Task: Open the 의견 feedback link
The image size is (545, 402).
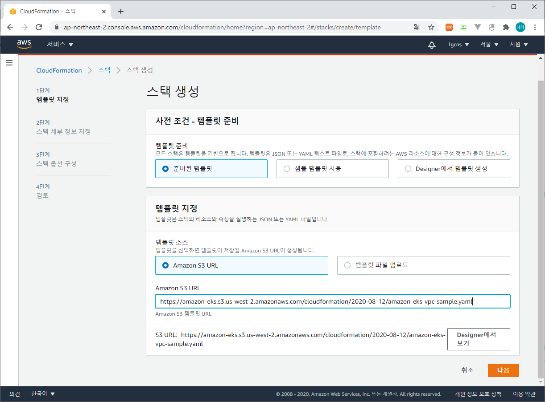Action: [x=15, y=394]
